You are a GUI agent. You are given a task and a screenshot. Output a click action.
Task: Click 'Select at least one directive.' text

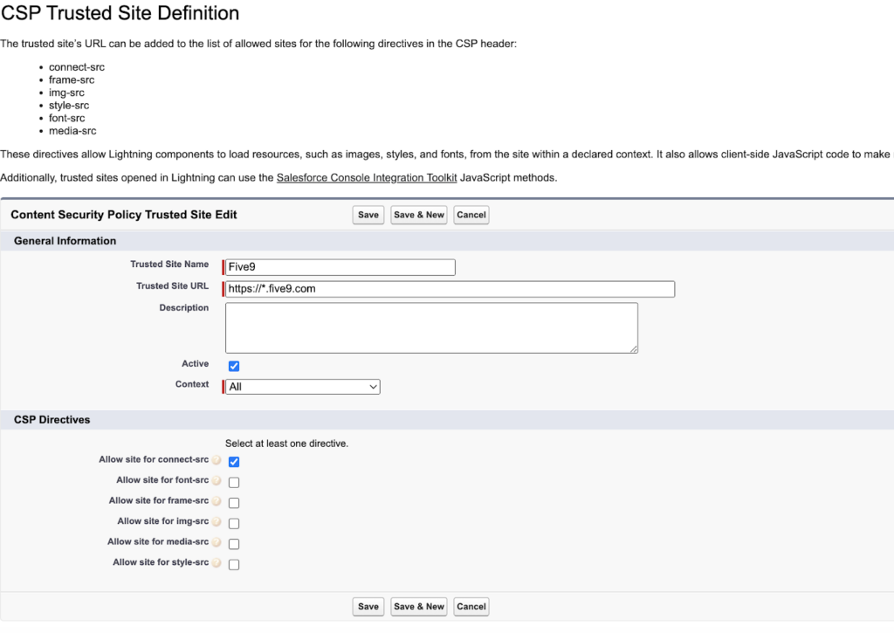[286, 444]
